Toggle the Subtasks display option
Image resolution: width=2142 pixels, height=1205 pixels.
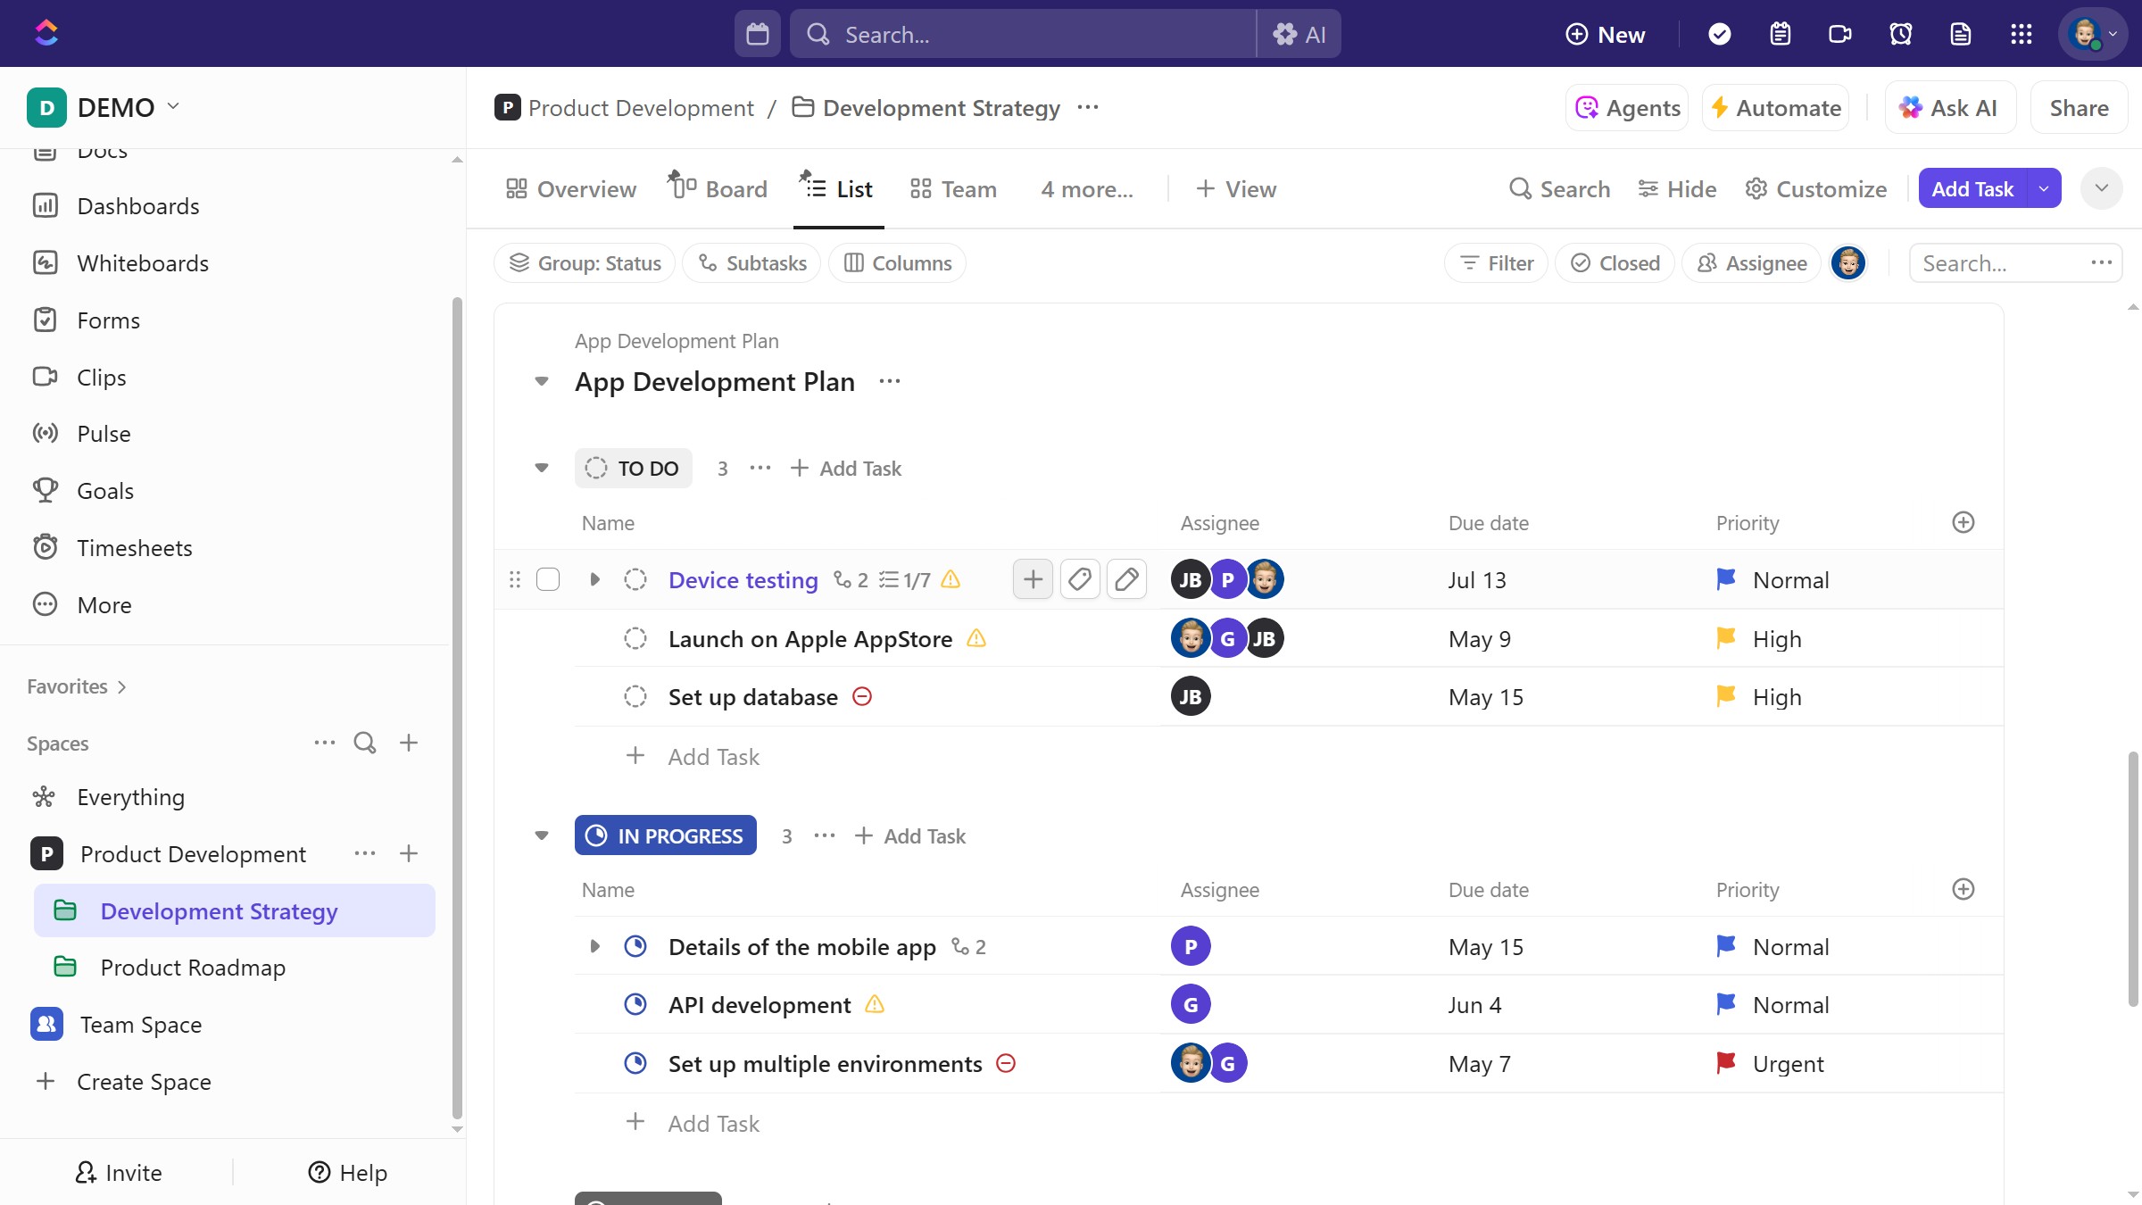point(751,263)
